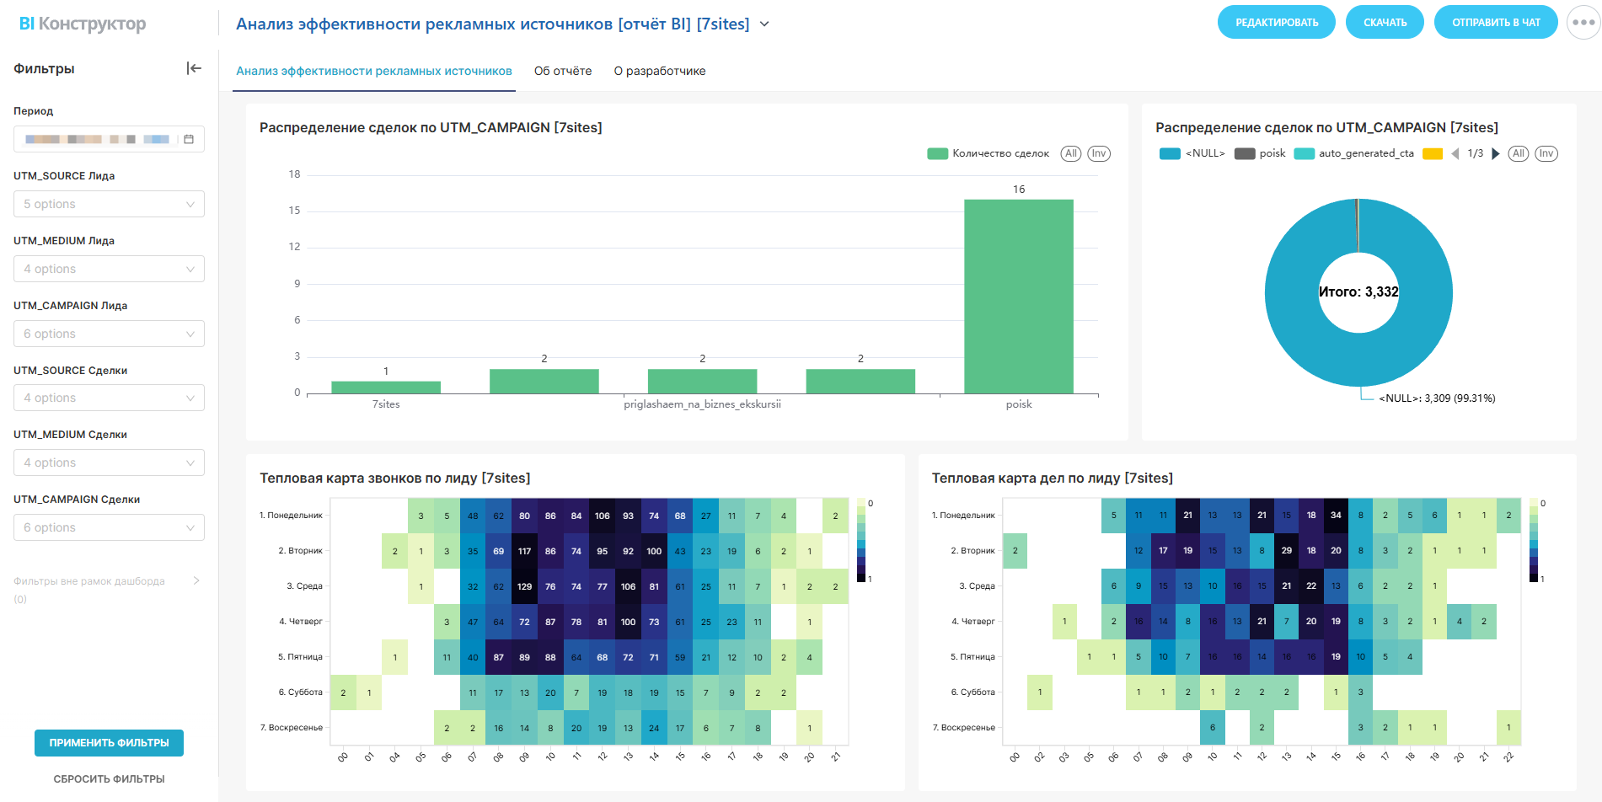Switch to the О разработчике tab

coord(660,71)
